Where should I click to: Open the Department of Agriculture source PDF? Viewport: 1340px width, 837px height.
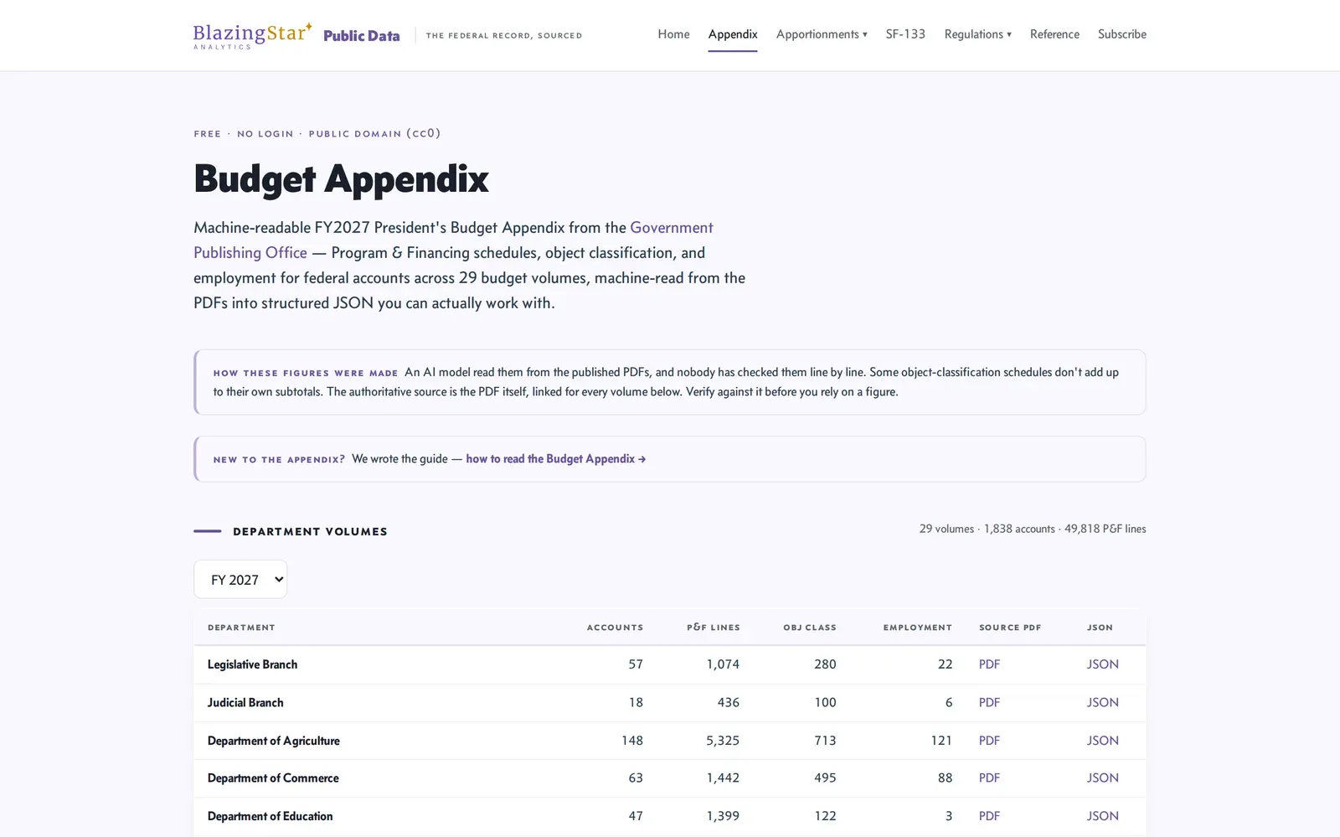[x=989, y=741]
